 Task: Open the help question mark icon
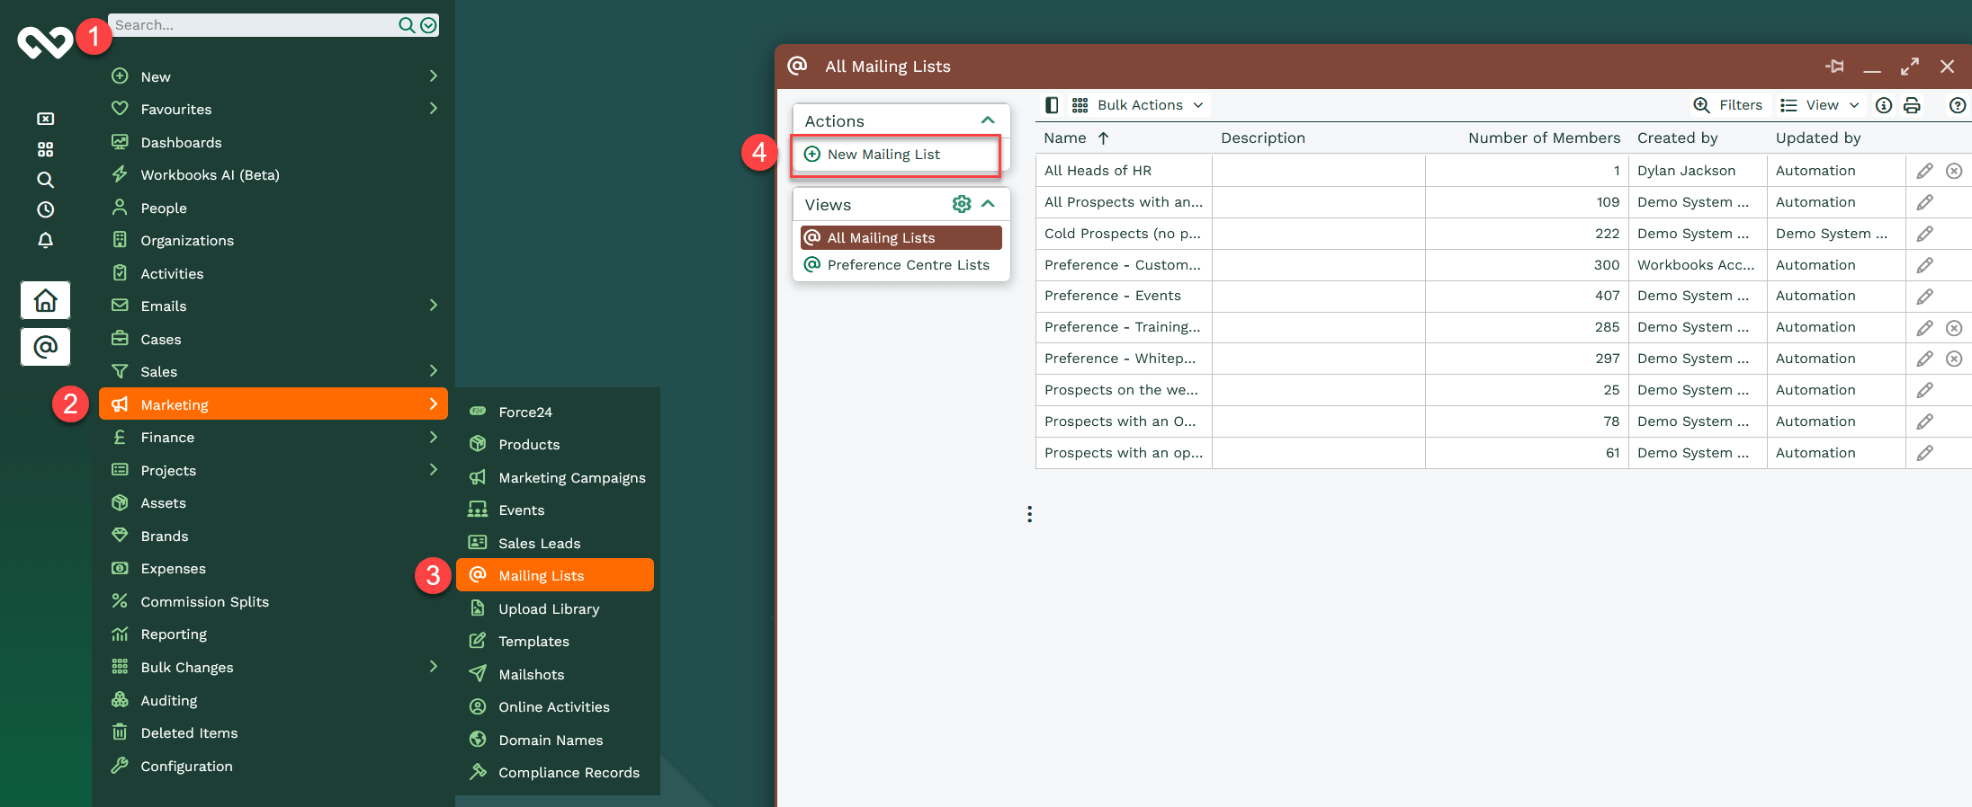point(1957,105)
